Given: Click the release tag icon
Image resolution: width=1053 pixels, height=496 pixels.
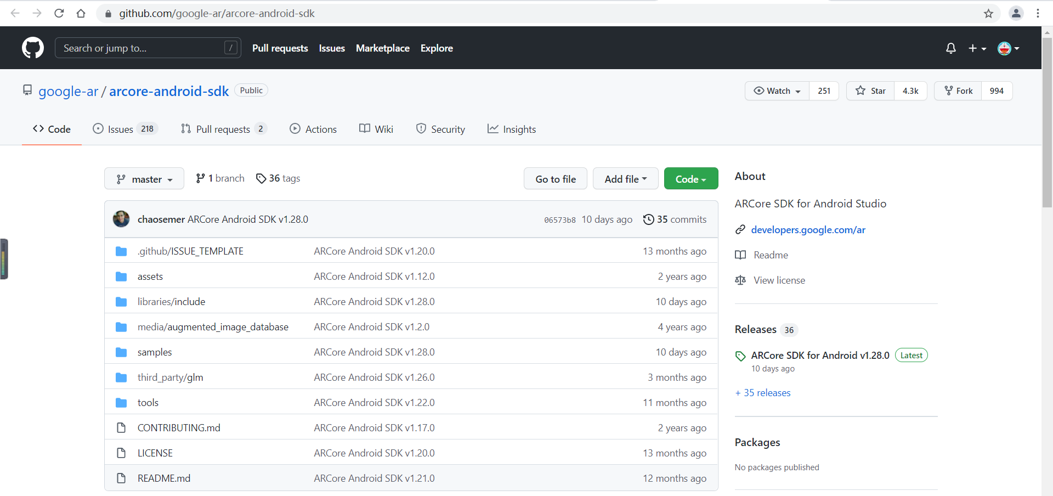Looking at the screenshot, I should tap(740, 356).
